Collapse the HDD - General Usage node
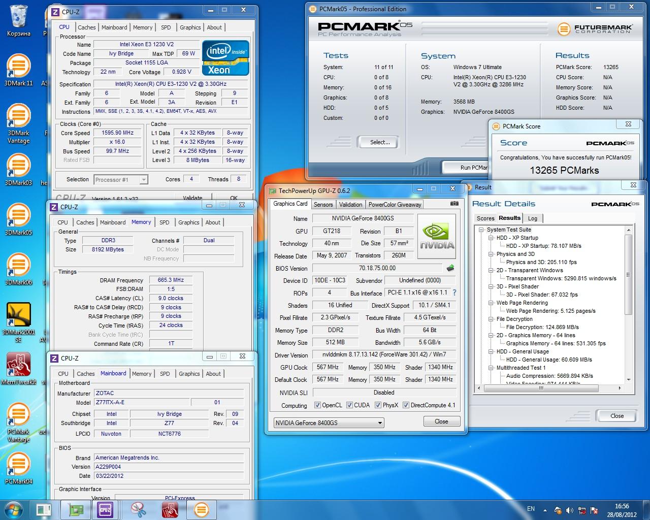 pos(491,351)
